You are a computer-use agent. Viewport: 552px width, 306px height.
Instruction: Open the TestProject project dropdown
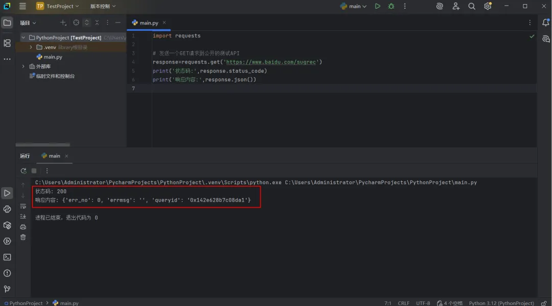58,6
